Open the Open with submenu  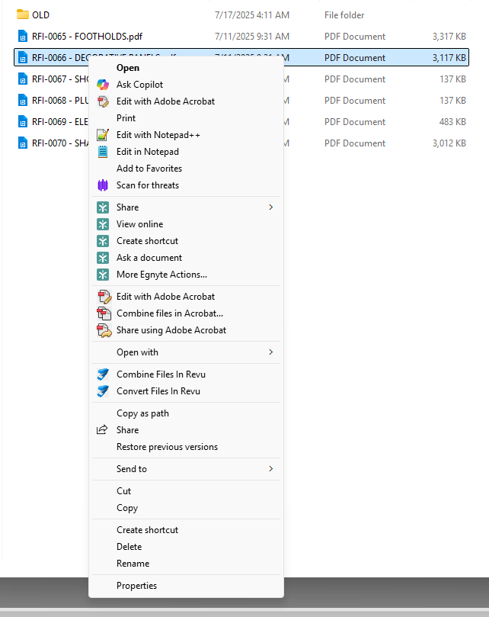[186, 352]
